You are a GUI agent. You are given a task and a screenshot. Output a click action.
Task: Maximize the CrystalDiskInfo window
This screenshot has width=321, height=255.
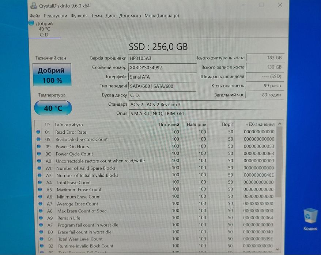(261, 5)
